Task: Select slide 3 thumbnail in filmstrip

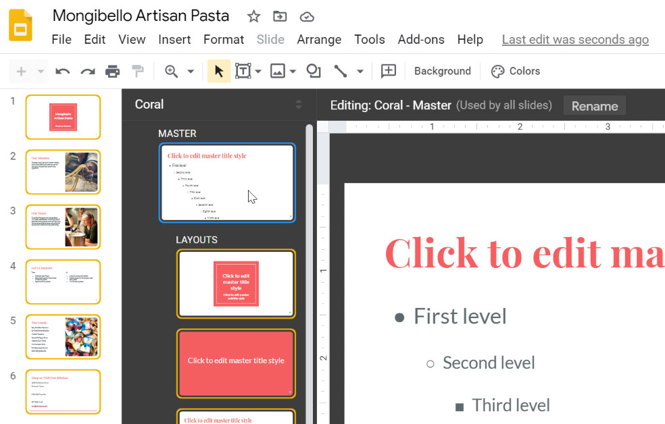Action: (x=63, y=228)
